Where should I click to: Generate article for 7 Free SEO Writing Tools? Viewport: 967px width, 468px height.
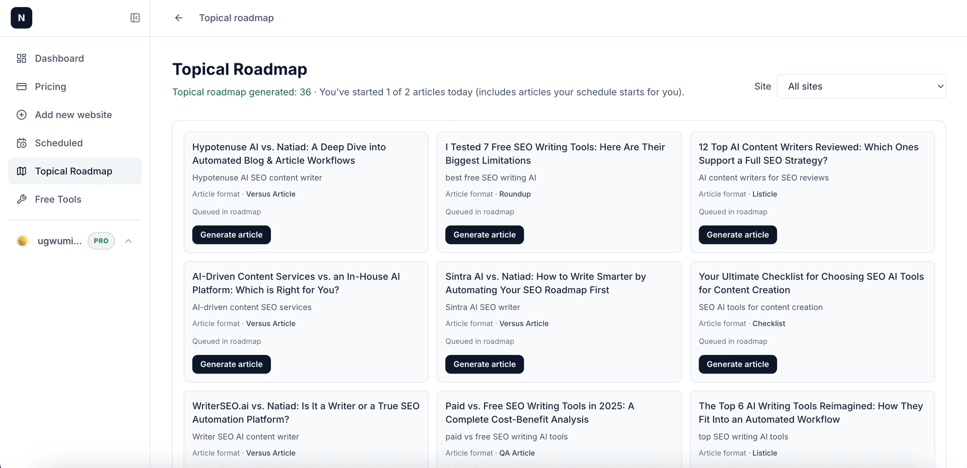point(485,235)
